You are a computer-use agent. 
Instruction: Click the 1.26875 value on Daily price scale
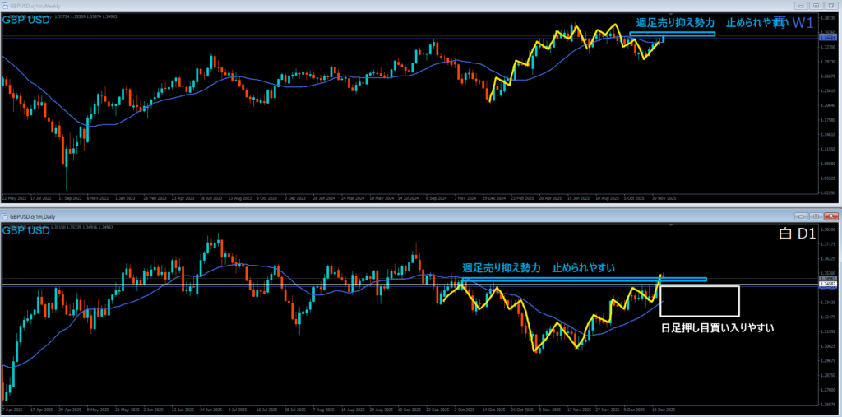point(827,404)
